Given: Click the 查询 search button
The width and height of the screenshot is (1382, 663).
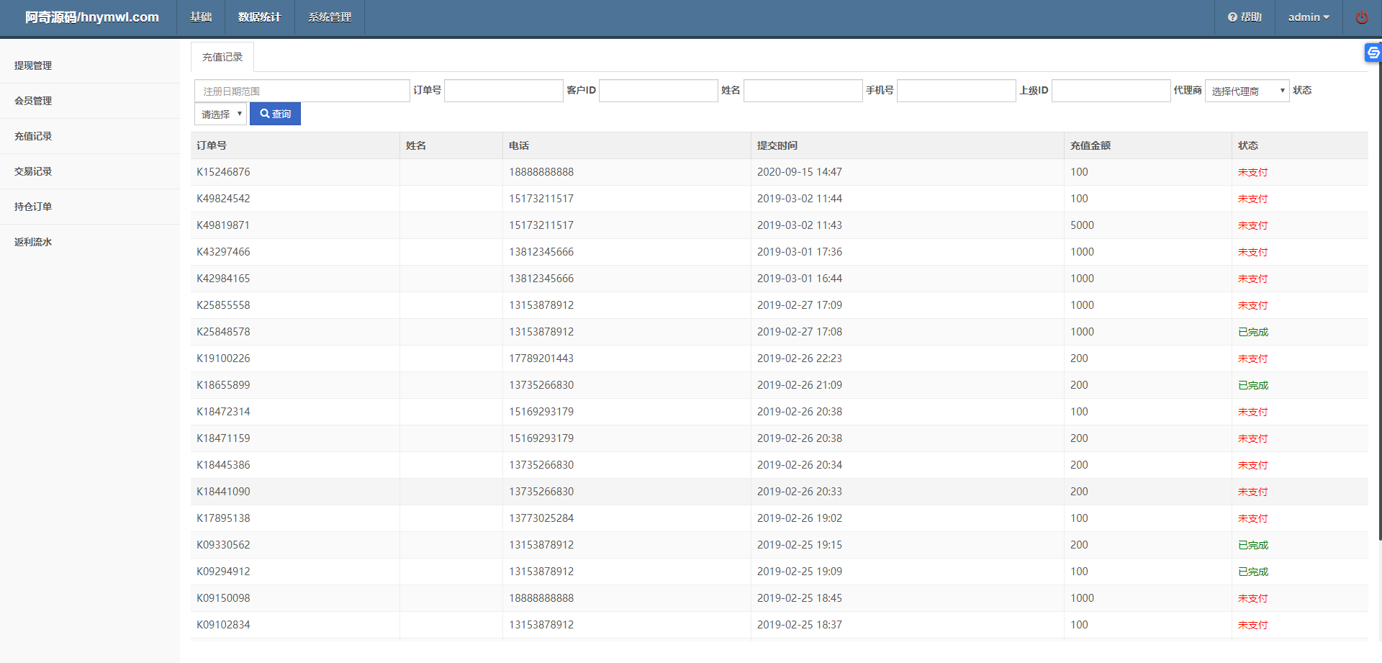Looking at the screenshot, I should [275, 113].
